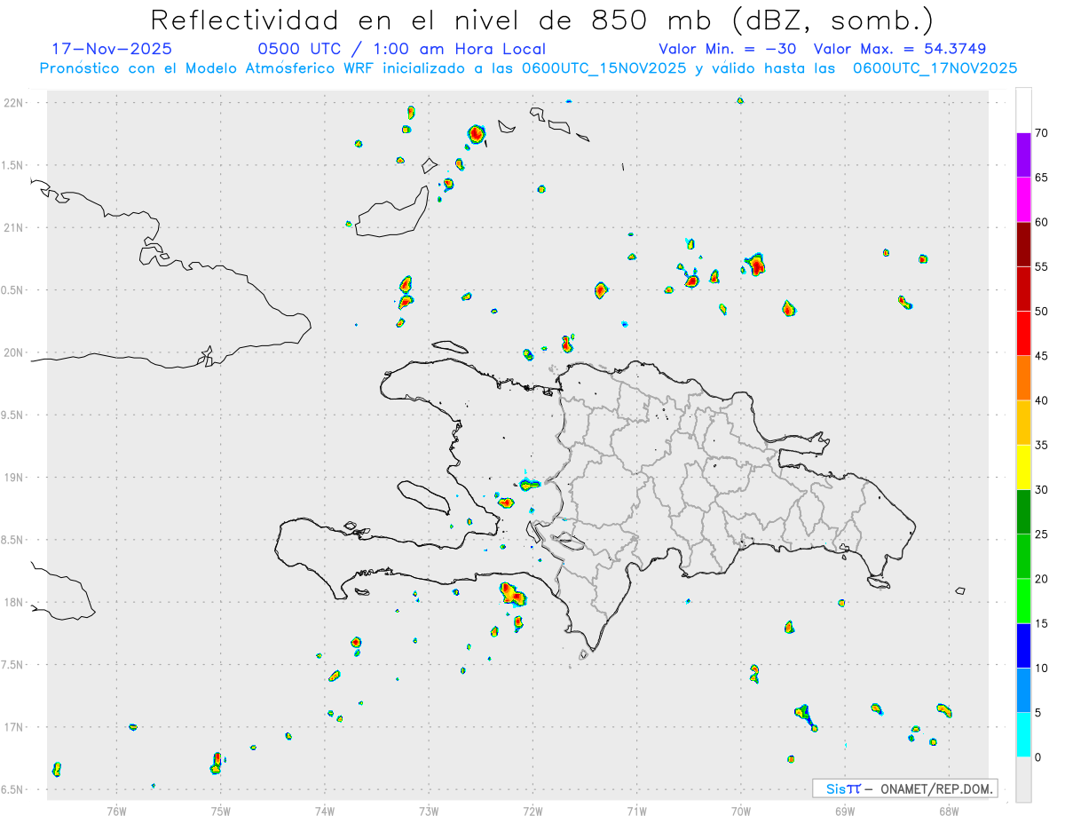Click the 'SisTT - ONAMET/REP.DOM.' credit box
This screenshot has width=1065, height=823.
click(x=905, y=788)
